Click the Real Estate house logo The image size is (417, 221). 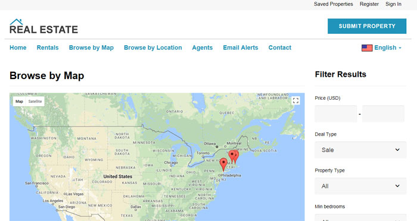click(43, 26)
